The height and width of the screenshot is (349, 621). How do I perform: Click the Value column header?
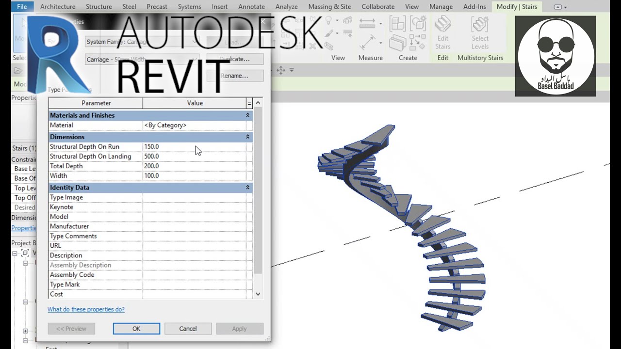pos(195,103)
